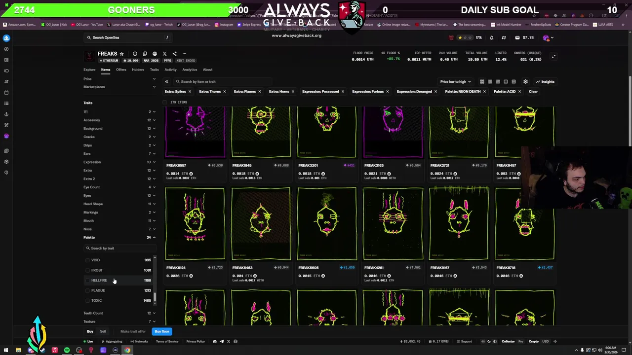632x355 pixels.
Task: Open the About tab
Action: 207,70
